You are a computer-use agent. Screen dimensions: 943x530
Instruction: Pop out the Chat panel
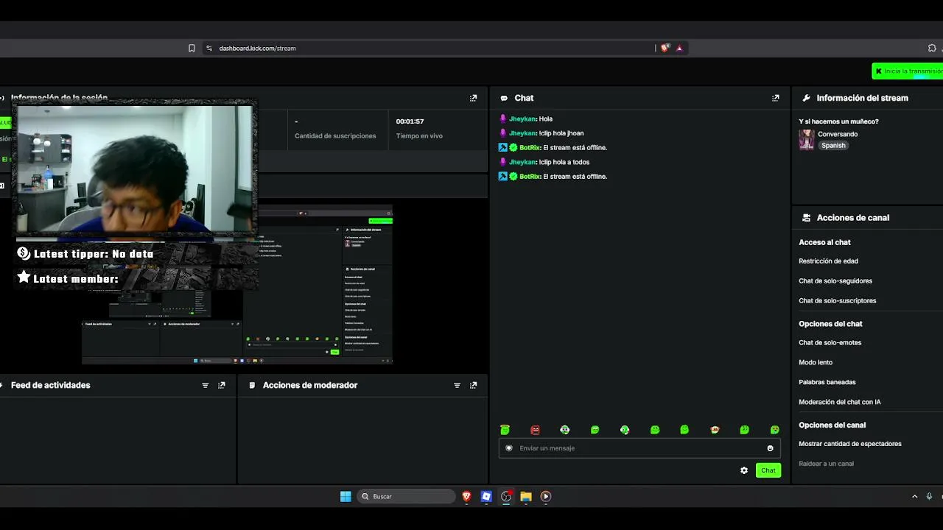775,98
